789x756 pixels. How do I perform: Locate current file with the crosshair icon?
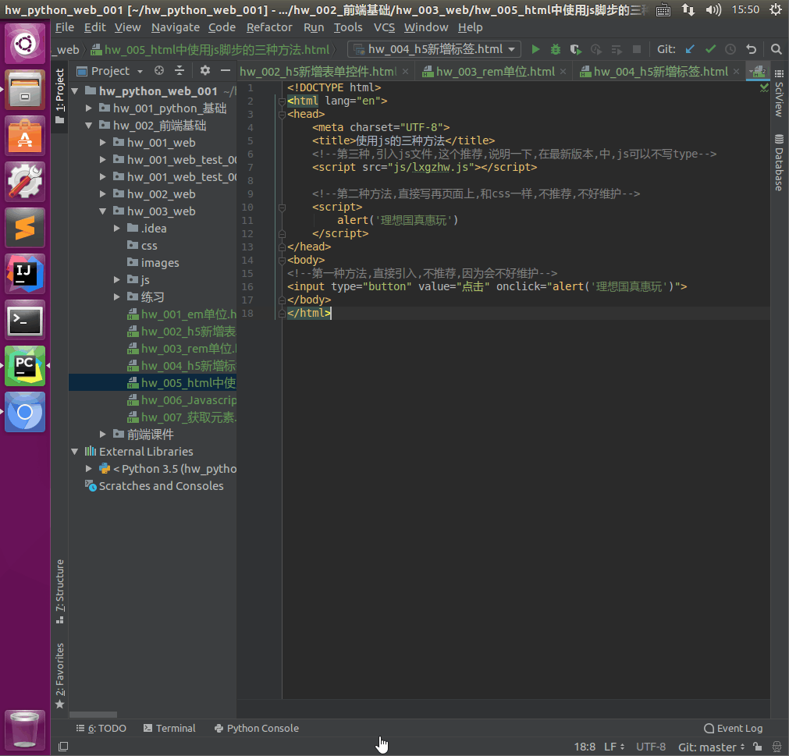point(159,71)
